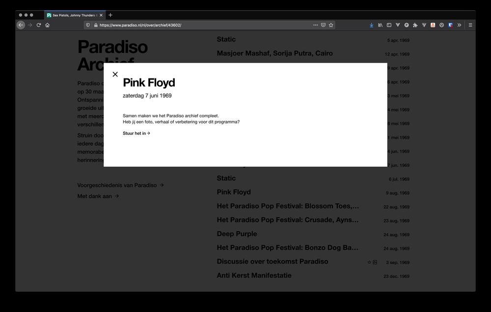491x312 pixels.
Task: Close the Sex Pistols tab
Action: (x=101, y=15)
